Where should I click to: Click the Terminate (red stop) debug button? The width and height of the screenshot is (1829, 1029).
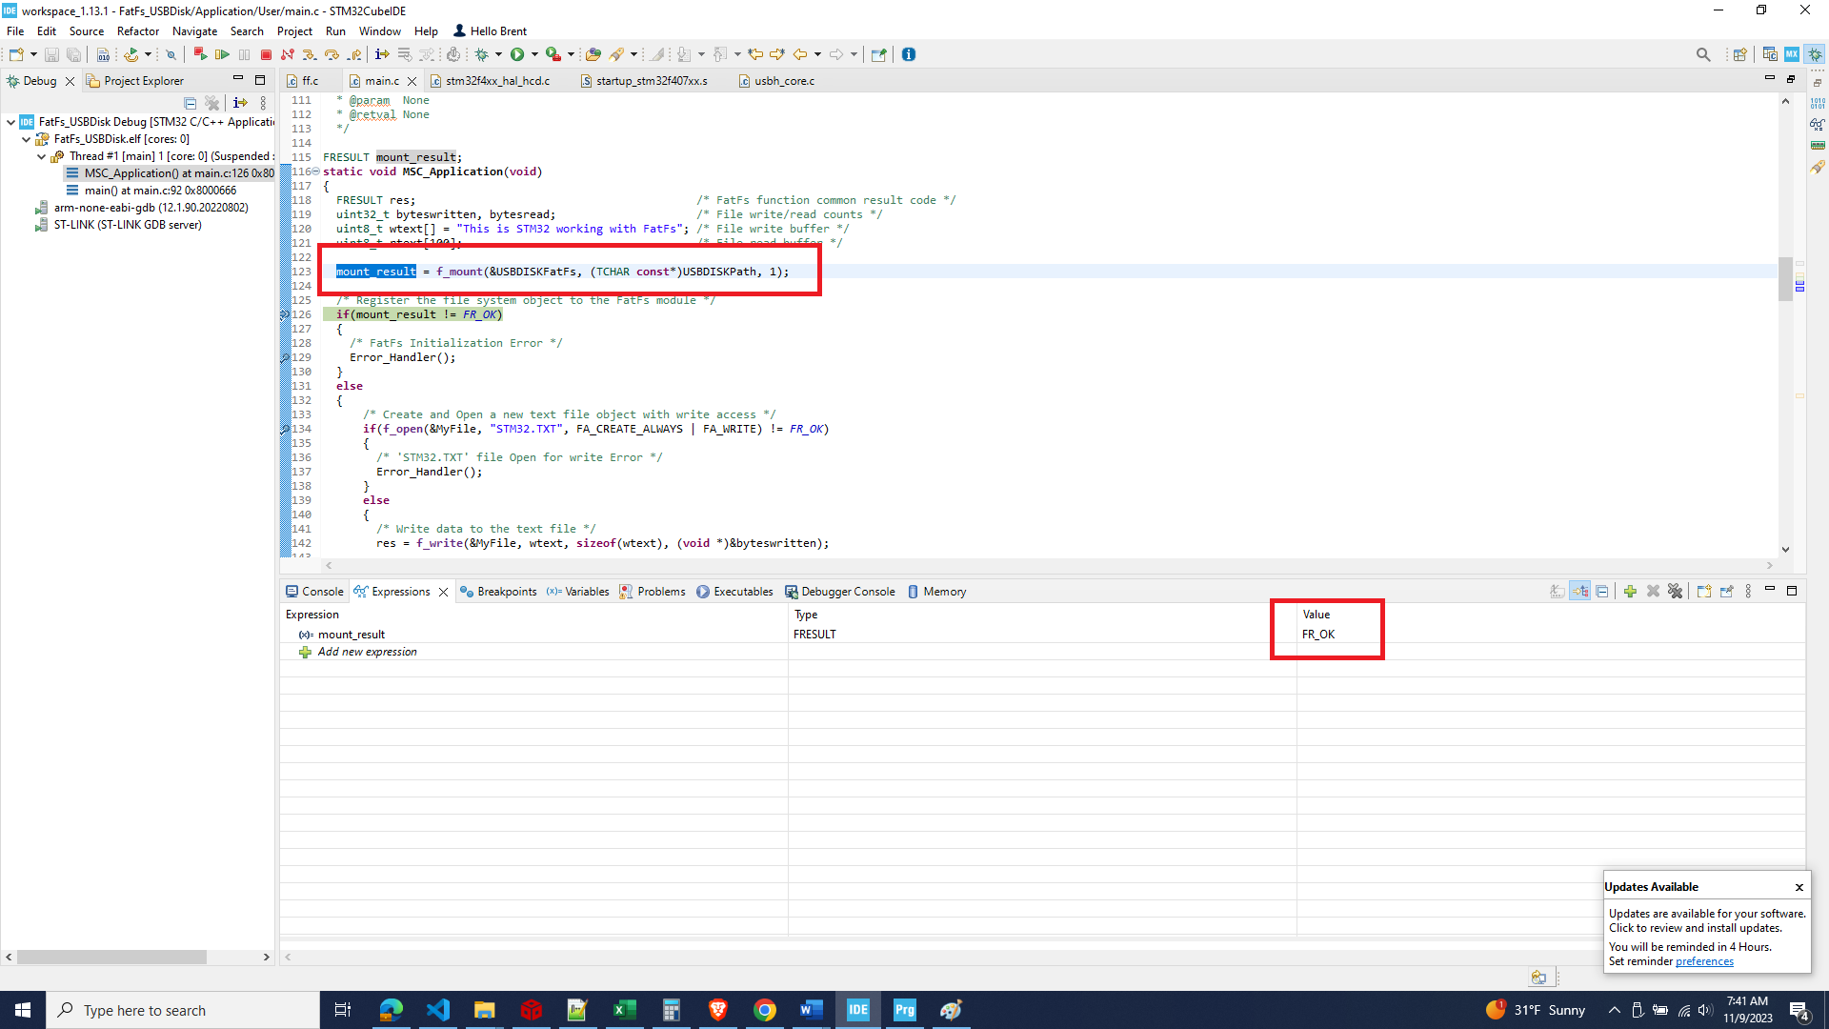coord(266,55)
